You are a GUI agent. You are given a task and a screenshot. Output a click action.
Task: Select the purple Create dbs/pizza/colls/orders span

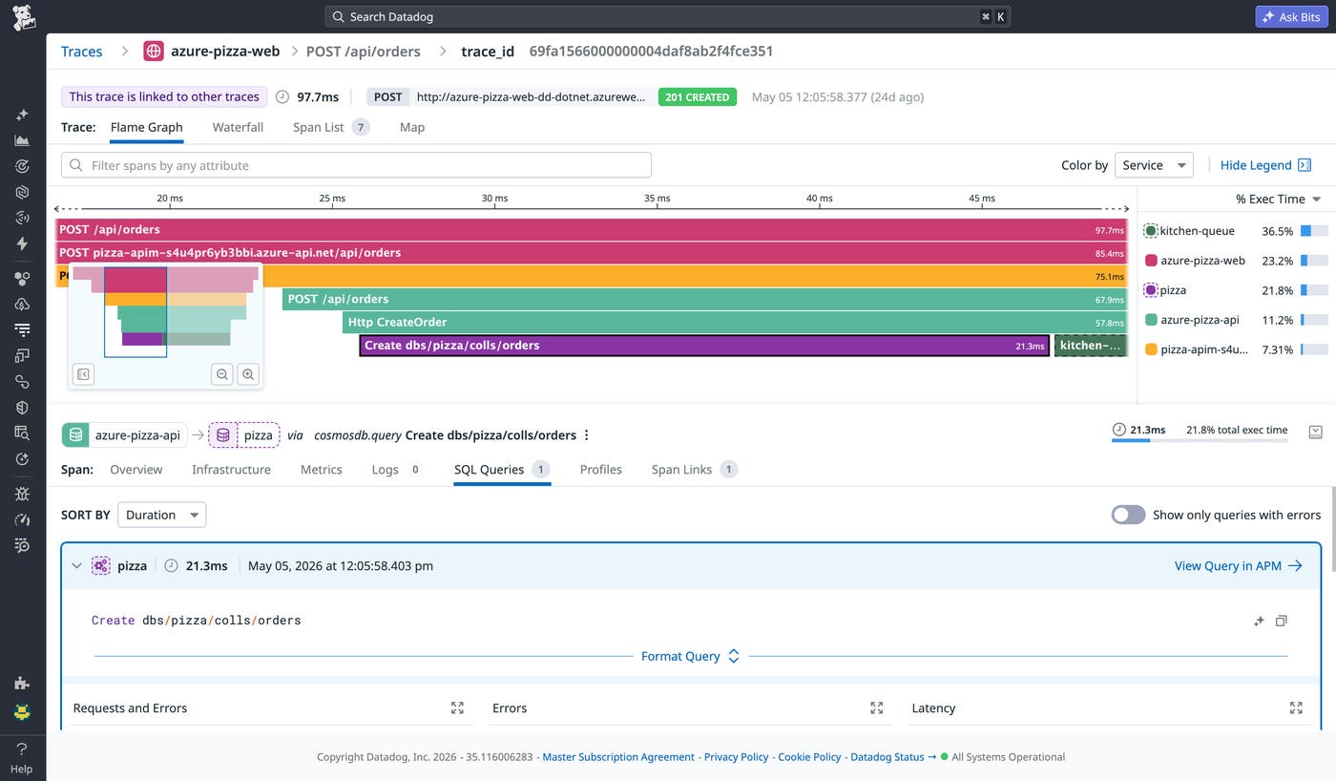(704, 346)
